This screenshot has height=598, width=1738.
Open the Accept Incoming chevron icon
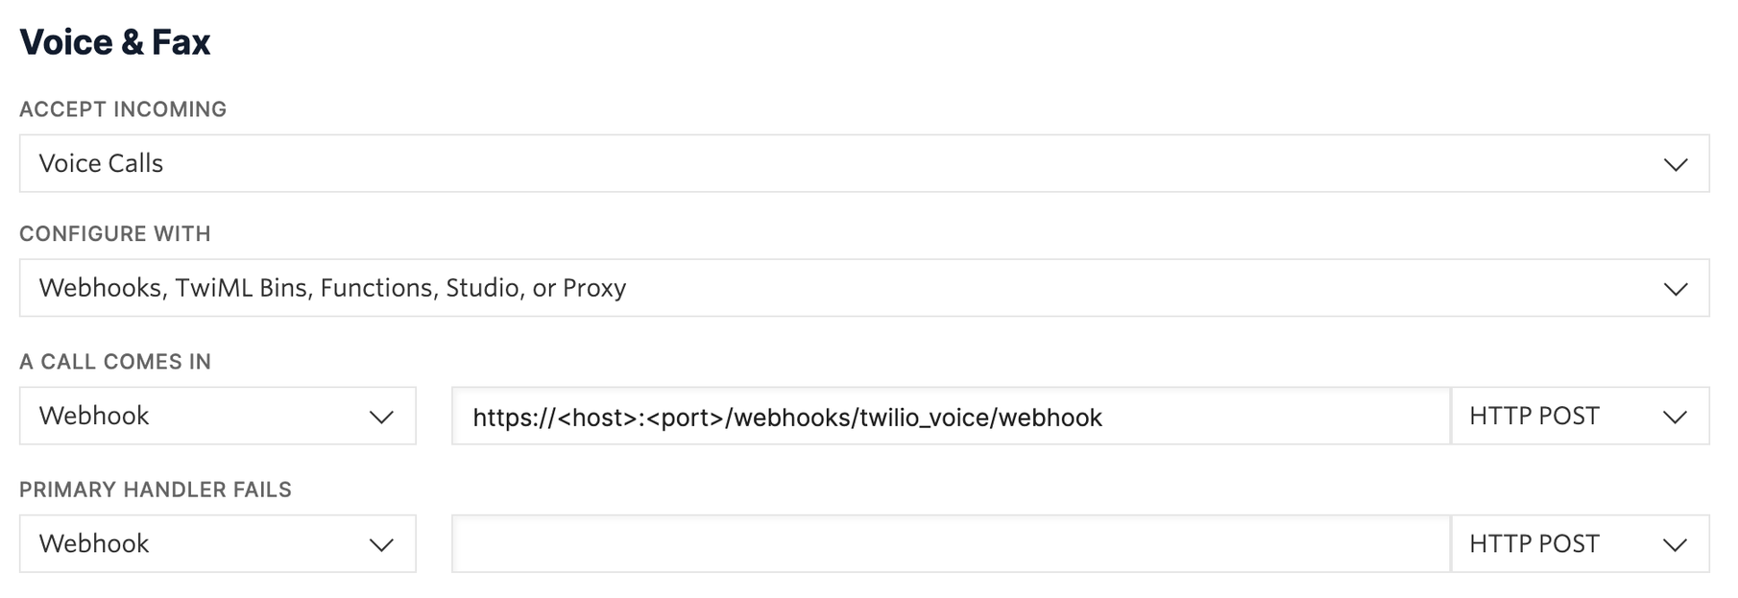click(1676, 163)
